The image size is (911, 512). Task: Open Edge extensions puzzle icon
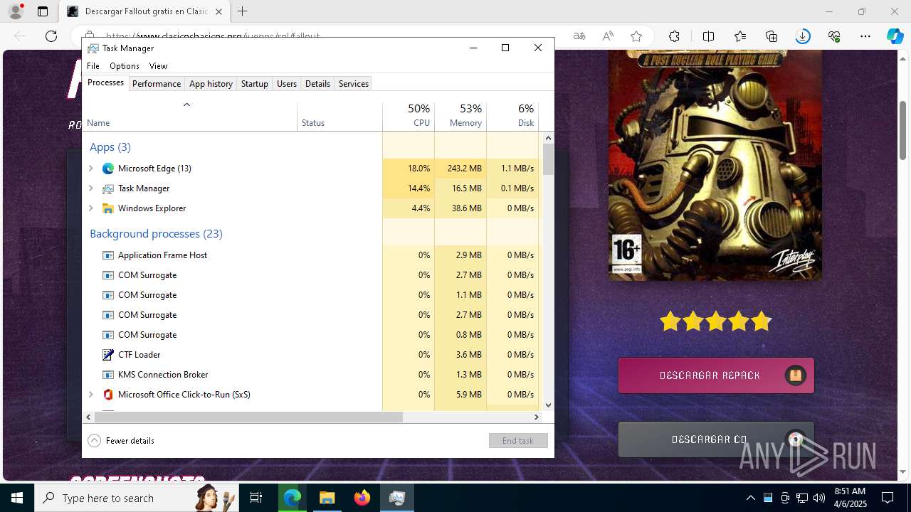point(674,36)
